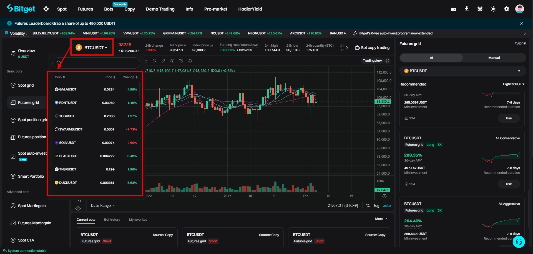The width and height of the screenshot is (533, 254).
Task: Click the Spot Martingale sidebar icon
Action: (x=13, y=206)
